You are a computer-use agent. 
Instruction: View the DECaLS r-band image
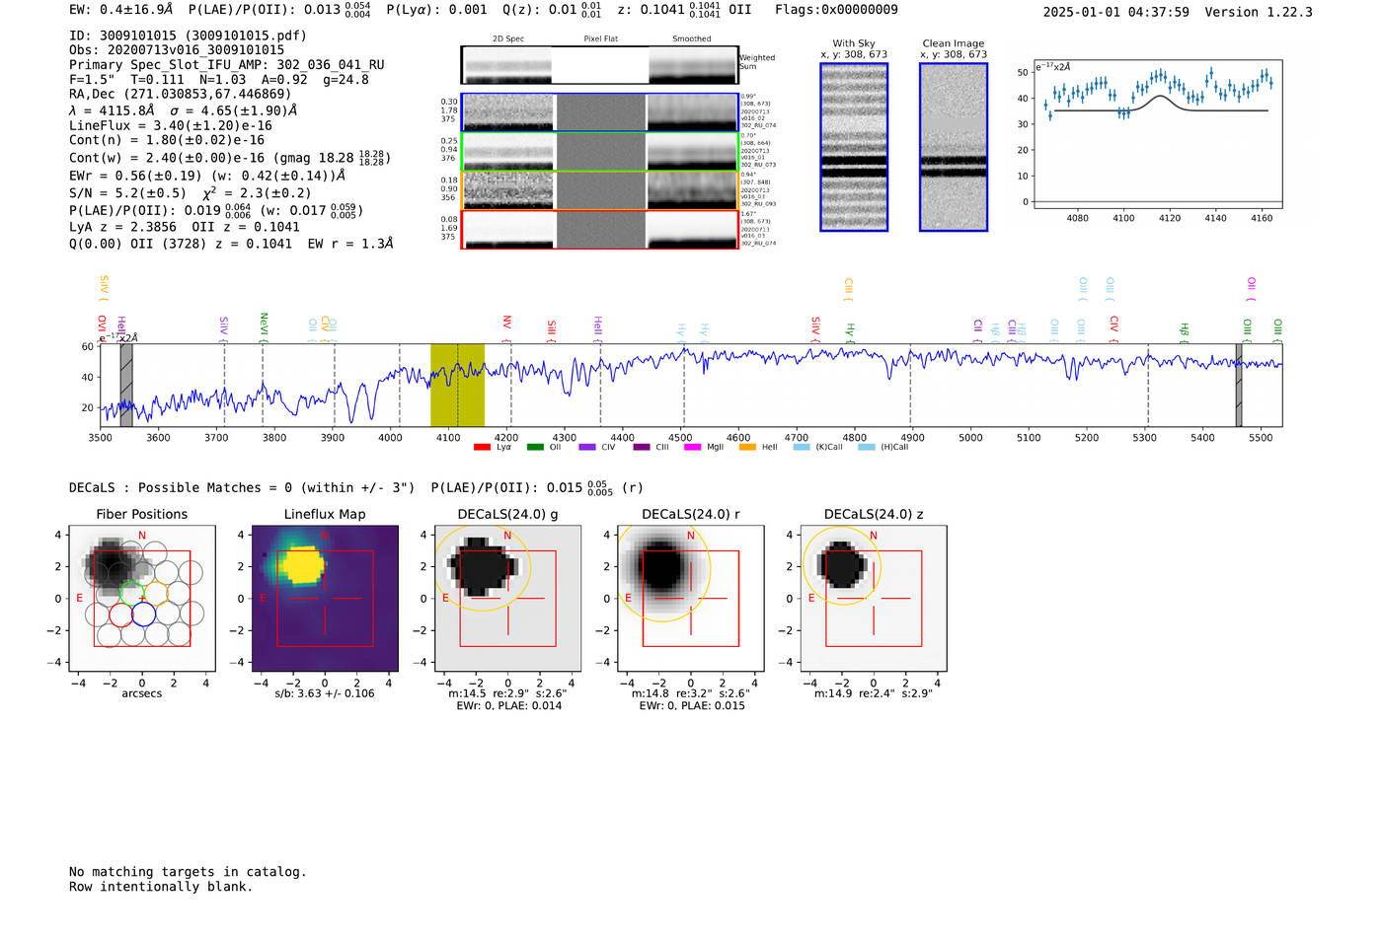point(691,598)
